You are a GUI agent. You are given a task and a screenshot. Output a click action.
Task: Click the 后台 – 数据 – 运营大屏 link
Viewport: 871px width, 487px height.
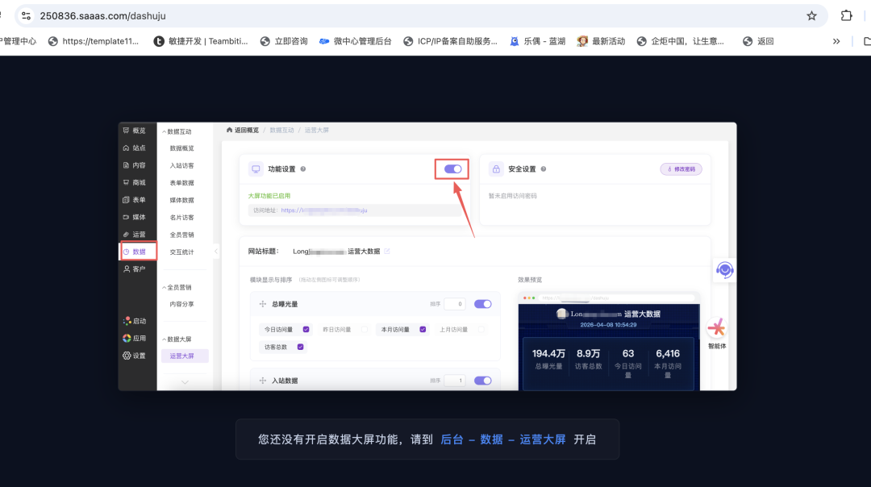click(502, 439)
